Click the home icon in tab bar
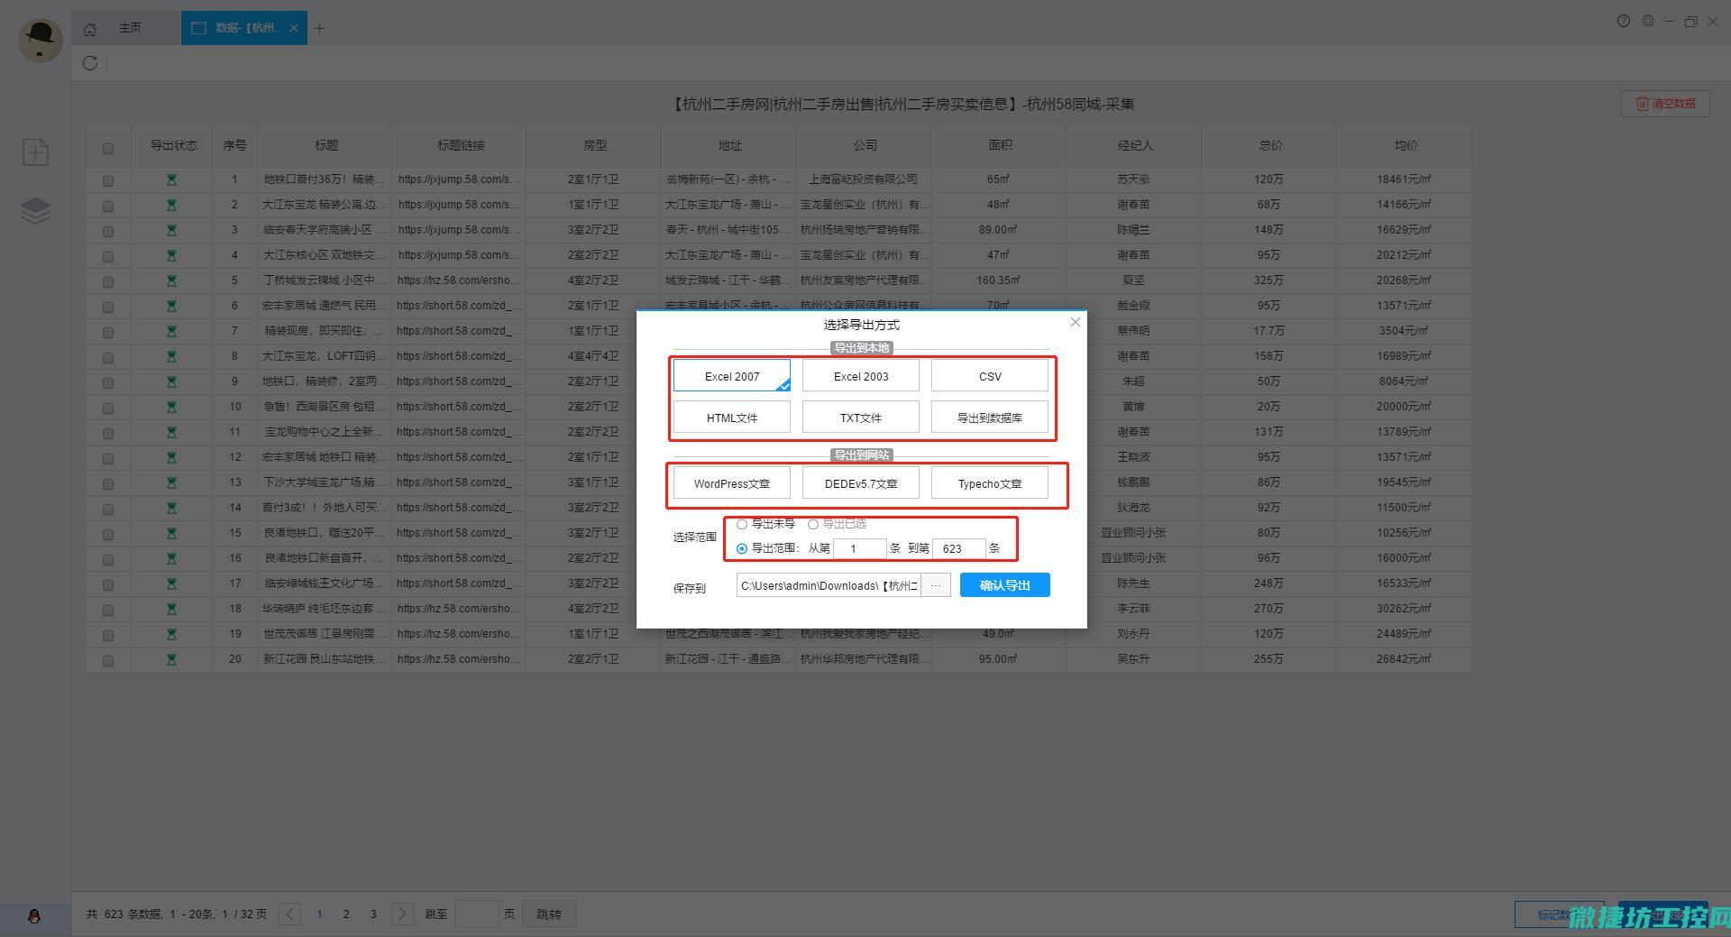The image size is (1731, 937). tap(89, 29)
